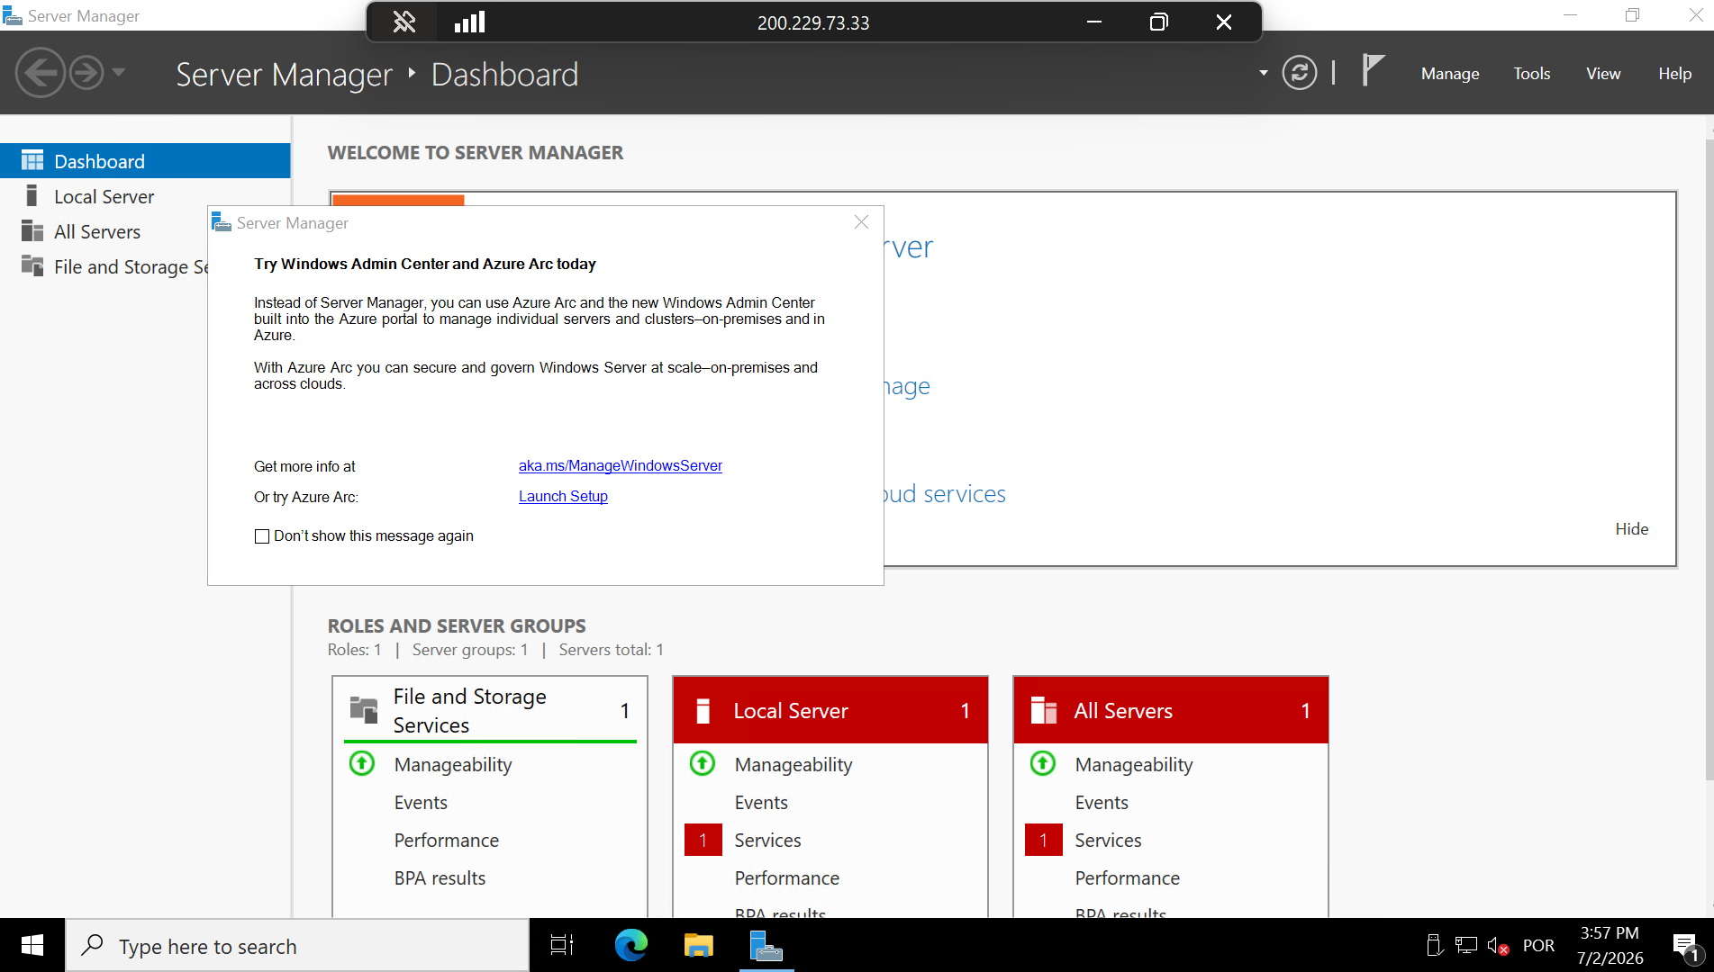Click the back navigation arrow
1714x972 pixels.
(x=41, y=73)
